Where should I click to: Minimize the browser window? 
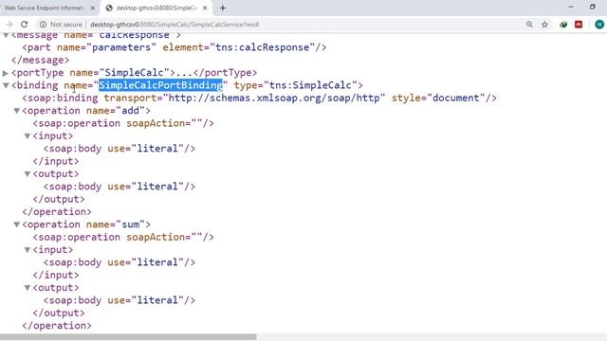pos(571,7)
